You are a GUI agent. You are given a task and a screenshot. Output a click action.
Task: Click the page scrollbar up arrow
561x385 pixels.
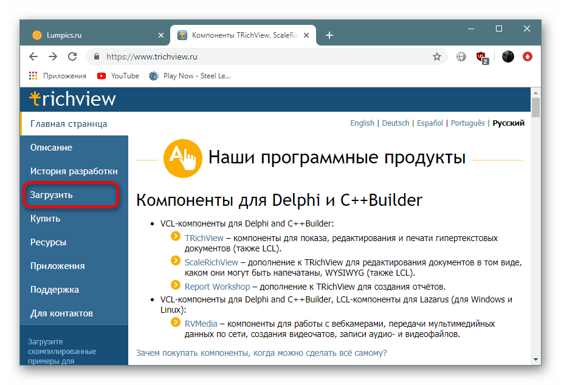535,92
